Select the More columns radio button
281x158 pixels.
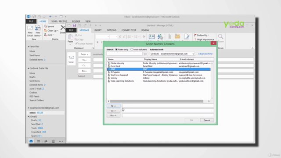pyautogui.click(x=132, y=50)
